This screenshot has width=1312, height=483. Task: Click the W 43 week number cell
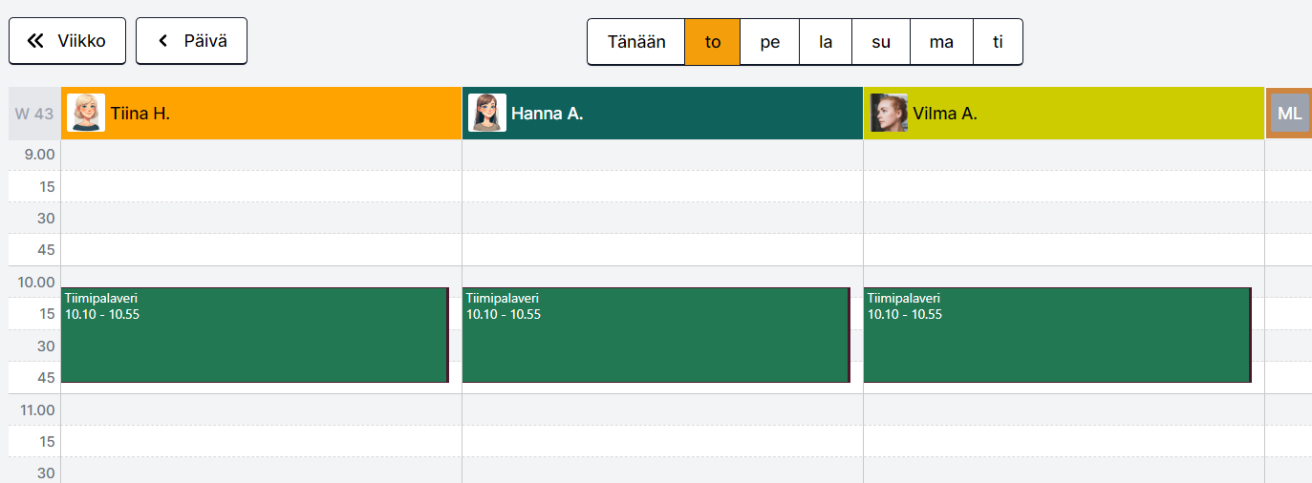34,114
